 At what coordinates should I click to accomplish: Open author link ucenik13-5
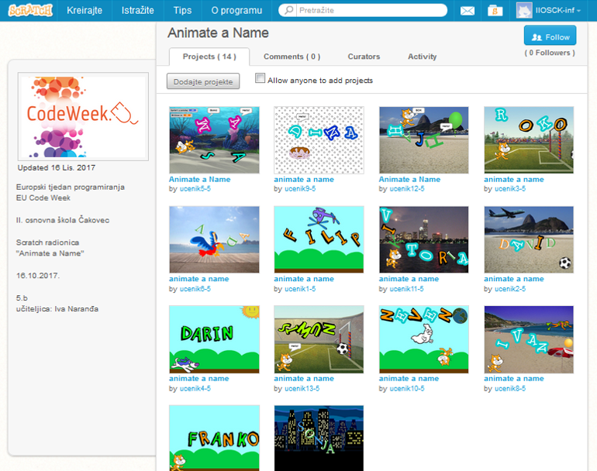point(302,388)
